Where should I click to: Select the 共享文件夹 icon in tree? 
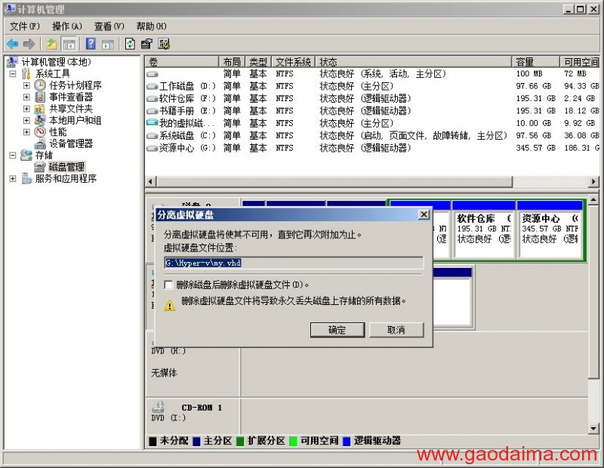[40, 109]
